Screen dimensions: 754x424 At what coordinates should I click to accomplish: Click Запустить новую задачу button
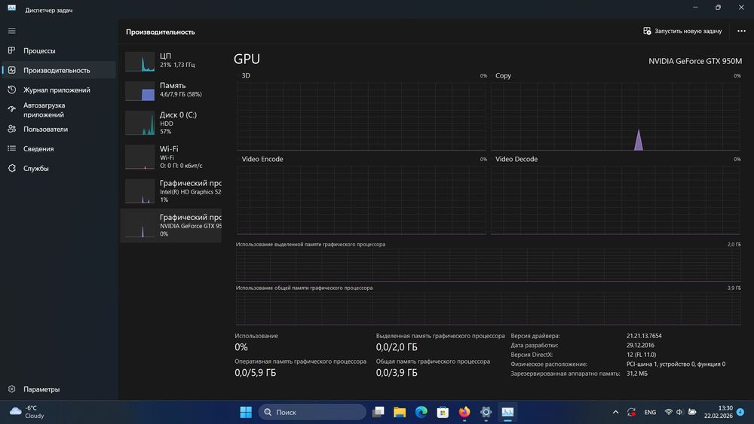coord(682,31)
